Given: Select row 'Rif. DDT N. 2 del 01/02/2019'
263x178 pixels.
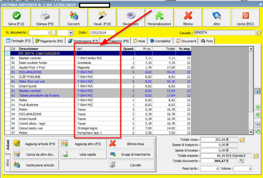Looking at the screenshot, I should [98, 53].
